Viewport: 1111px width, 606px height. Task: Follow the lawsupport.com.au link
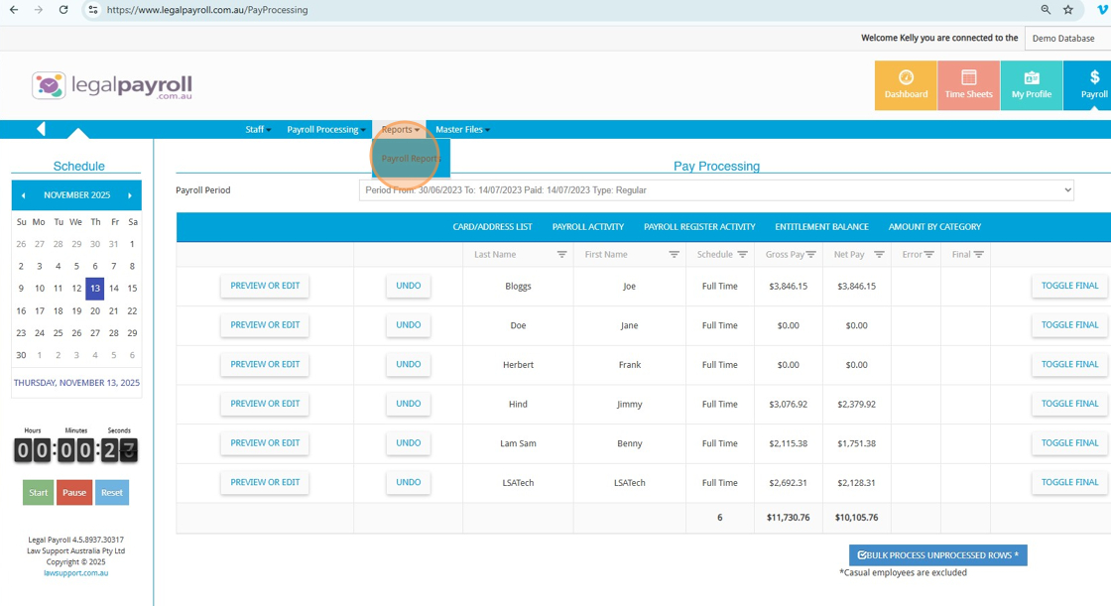[76, 573]
